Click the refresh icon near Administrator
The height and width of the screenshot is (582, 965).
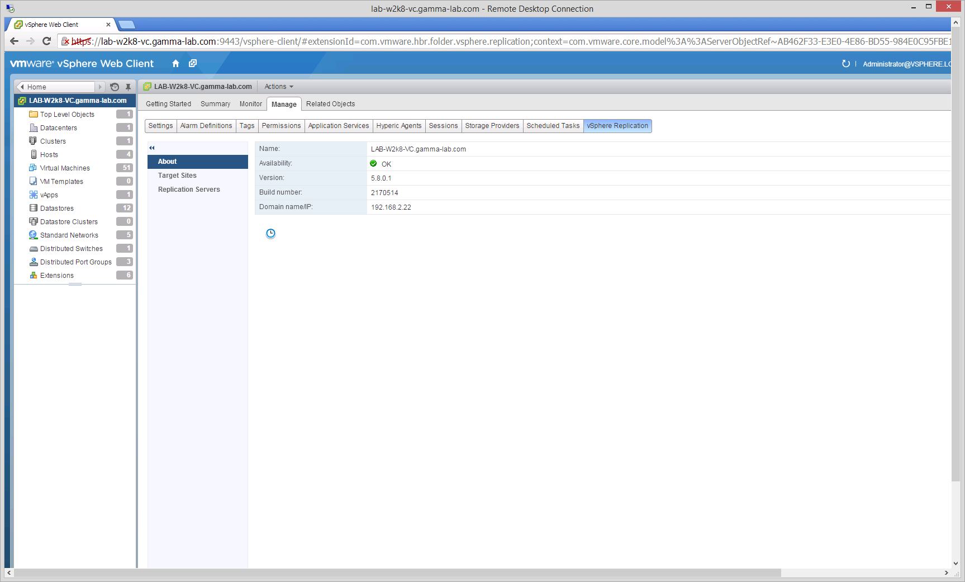coord(845,64)
